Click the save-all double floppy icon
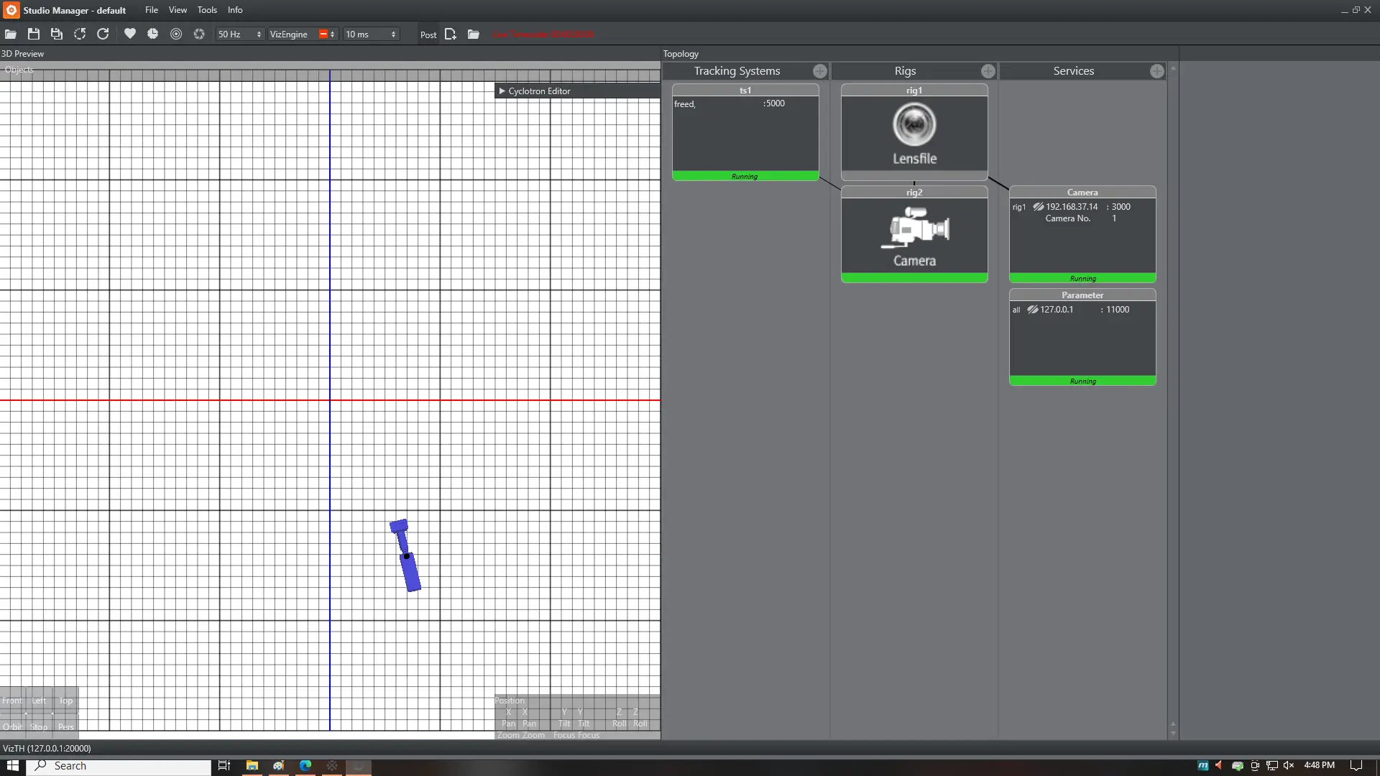The width and height of the screenshot is (1380, 776). 57,34
